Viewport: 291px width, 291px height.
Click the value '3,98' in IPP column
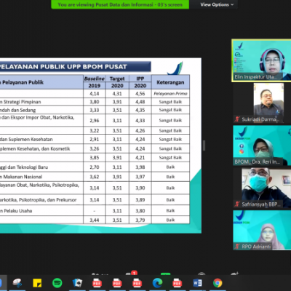click(x=140, y=167)
